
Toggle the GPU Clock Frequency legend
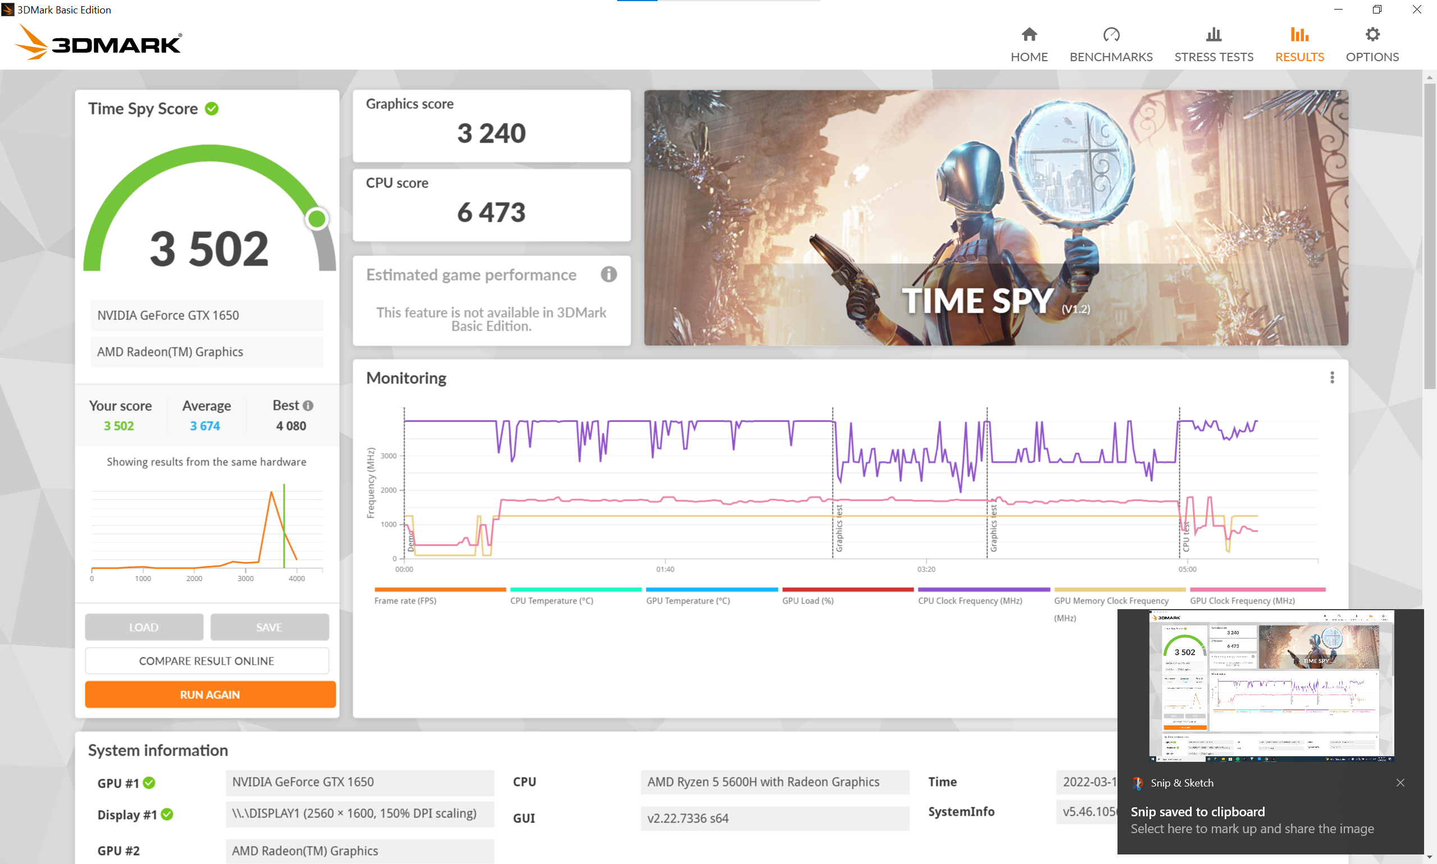pos(1242,600)
